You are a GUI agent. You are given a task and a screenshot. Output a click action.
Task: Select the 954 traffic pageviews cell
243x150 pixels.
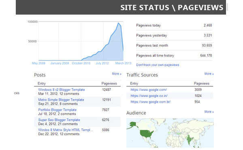pos(197,102)
